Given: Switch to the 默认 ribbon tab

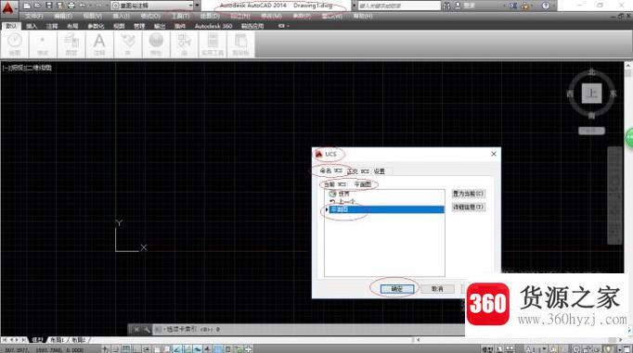Looking at the screenshot, I should coord(11,26).
